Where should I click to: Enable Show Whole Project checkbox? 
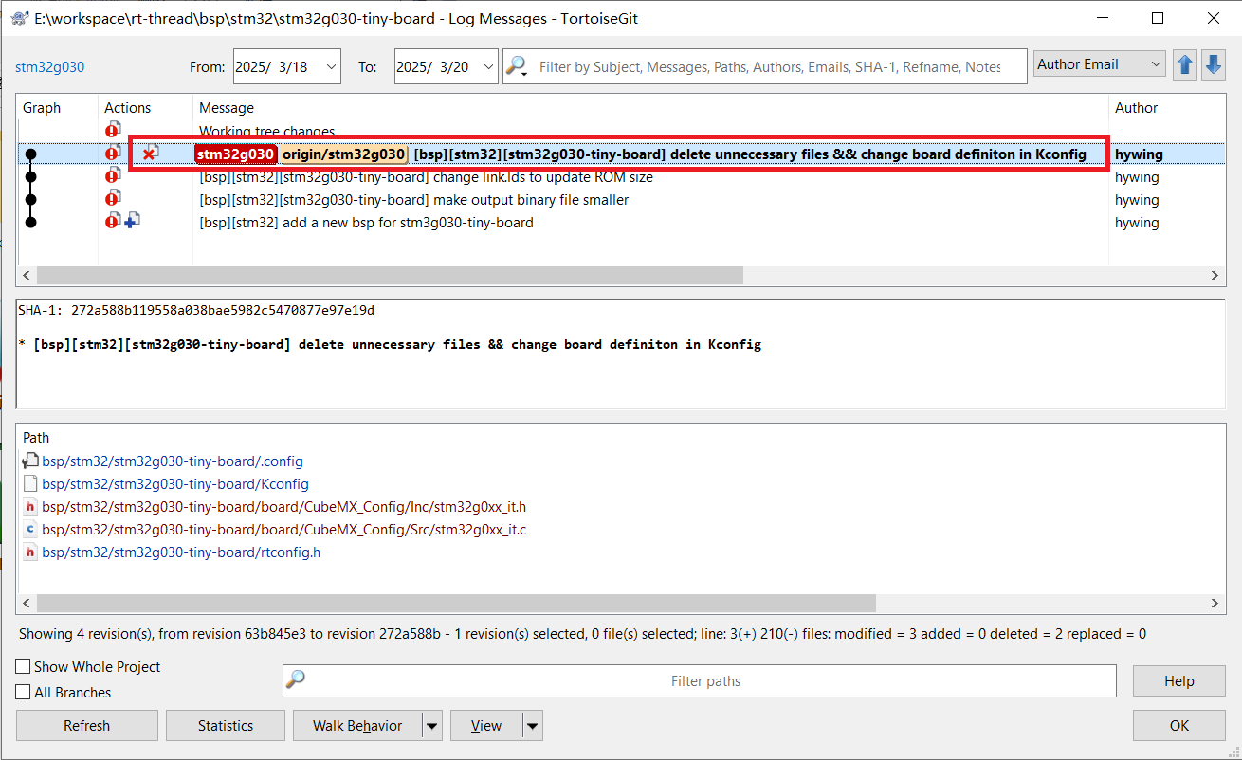pyautogui.click(x=24, y=667)
